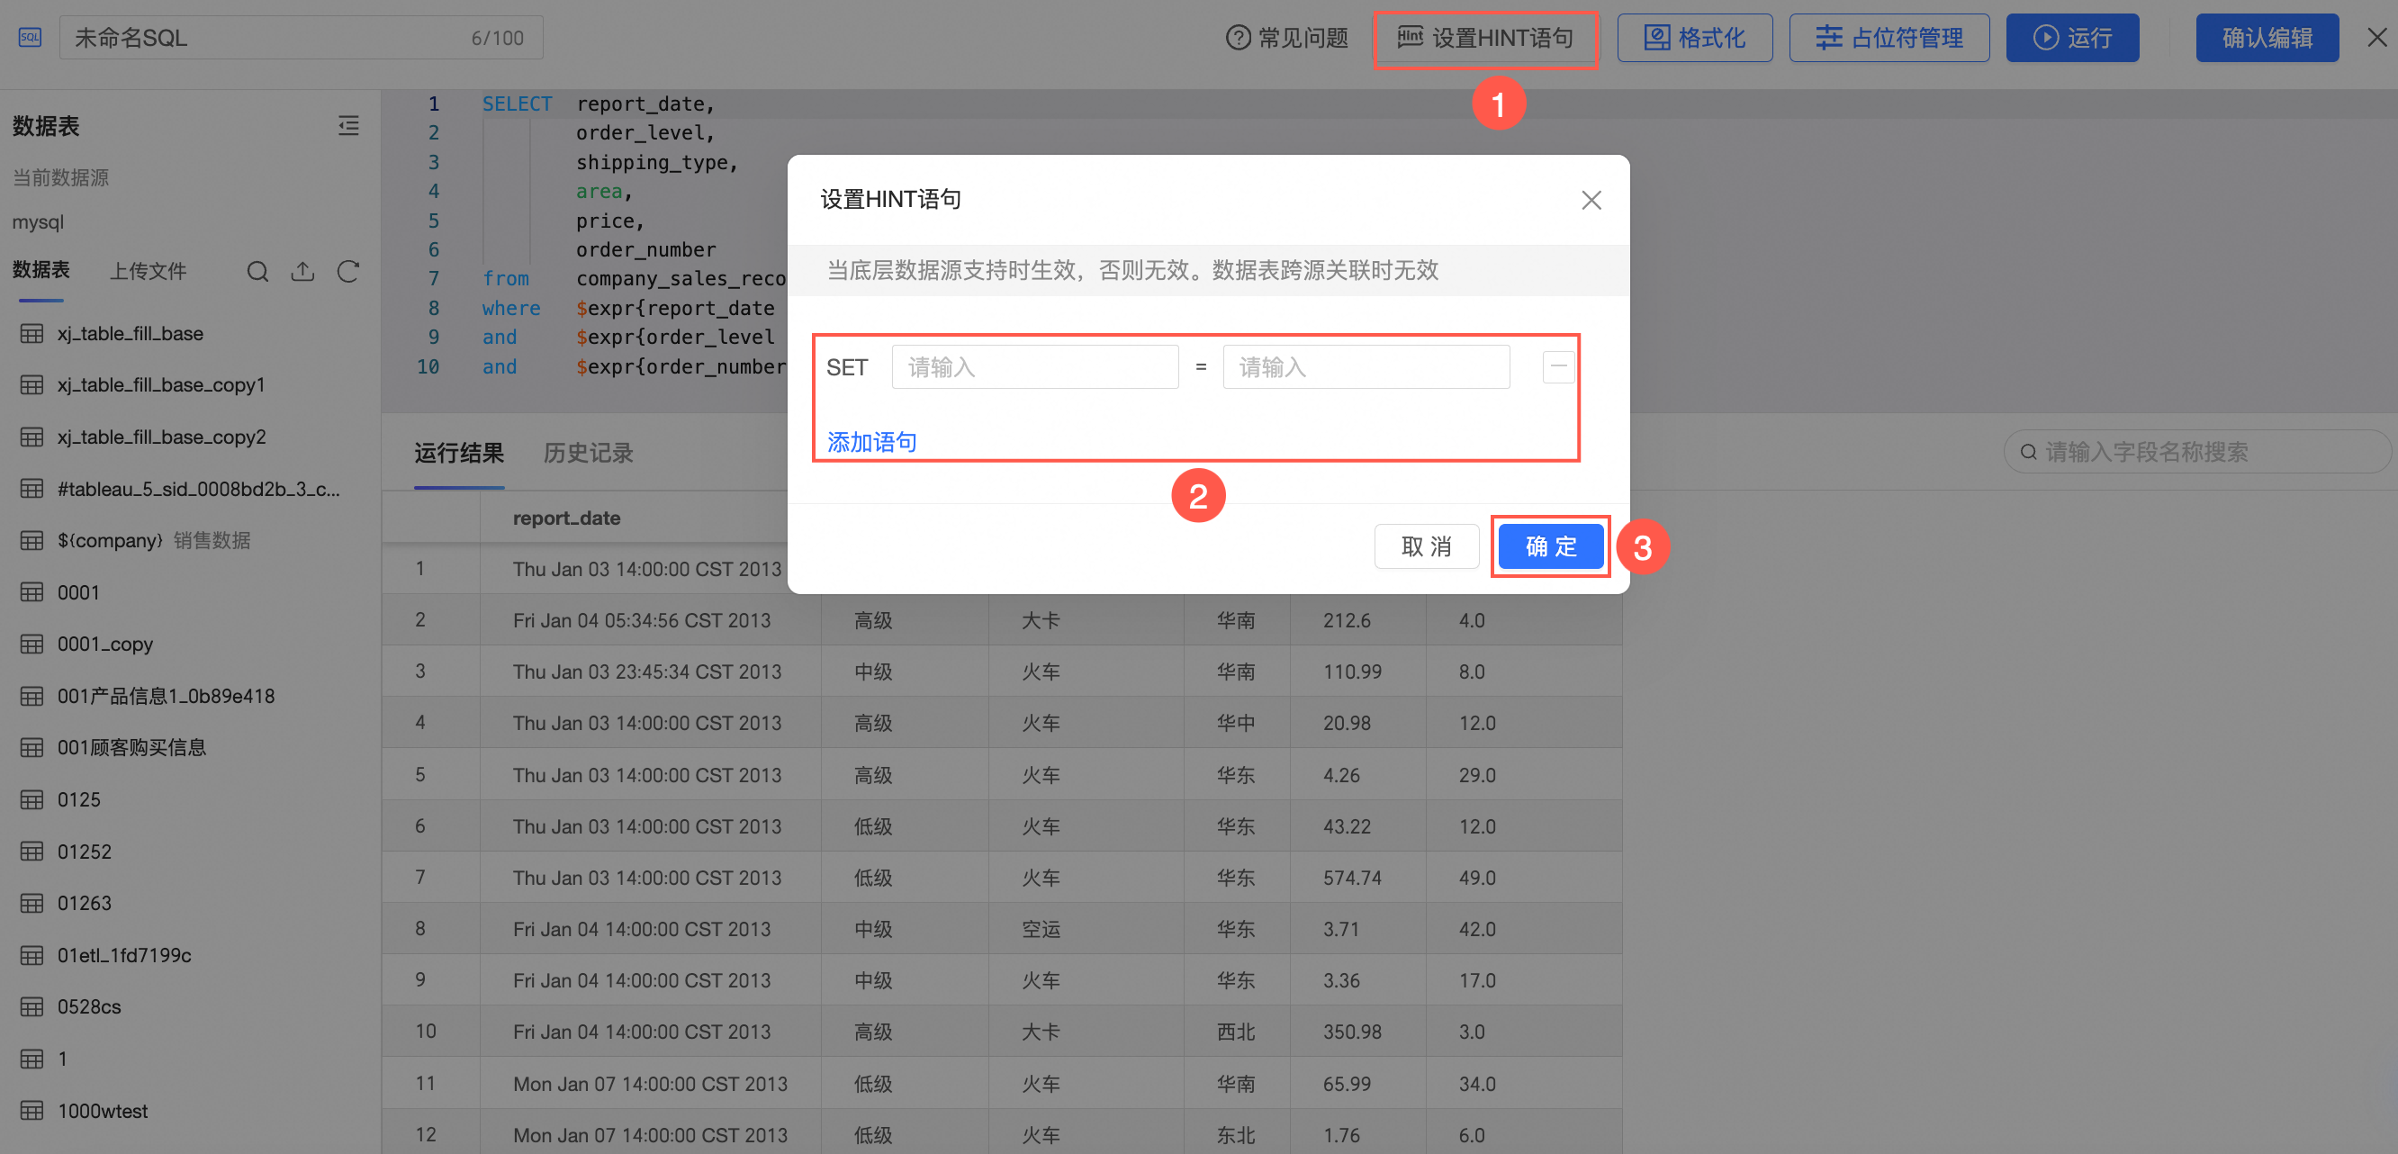2398x1154 pixels.
Task: Click the add statement link
Action: click(871, 442)
